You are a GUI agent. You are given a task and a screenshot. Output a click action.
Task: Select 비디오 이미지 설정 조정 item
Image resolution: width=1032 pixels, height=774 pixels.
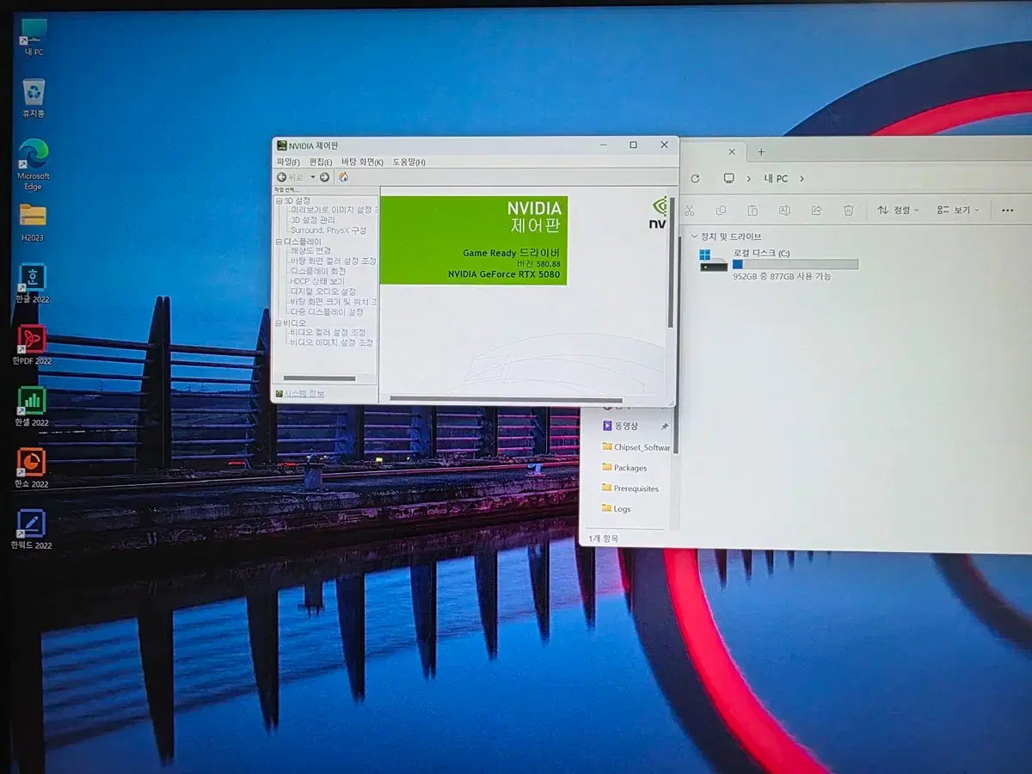point(332,342)
